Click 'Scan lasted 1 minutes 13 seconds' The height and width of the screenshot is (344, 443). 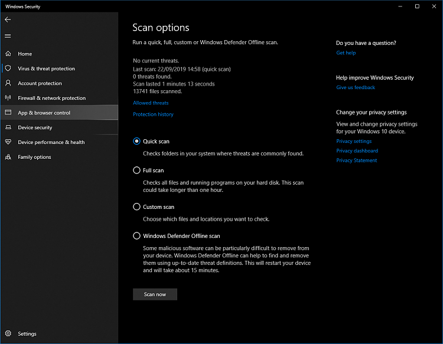(174, 84)
